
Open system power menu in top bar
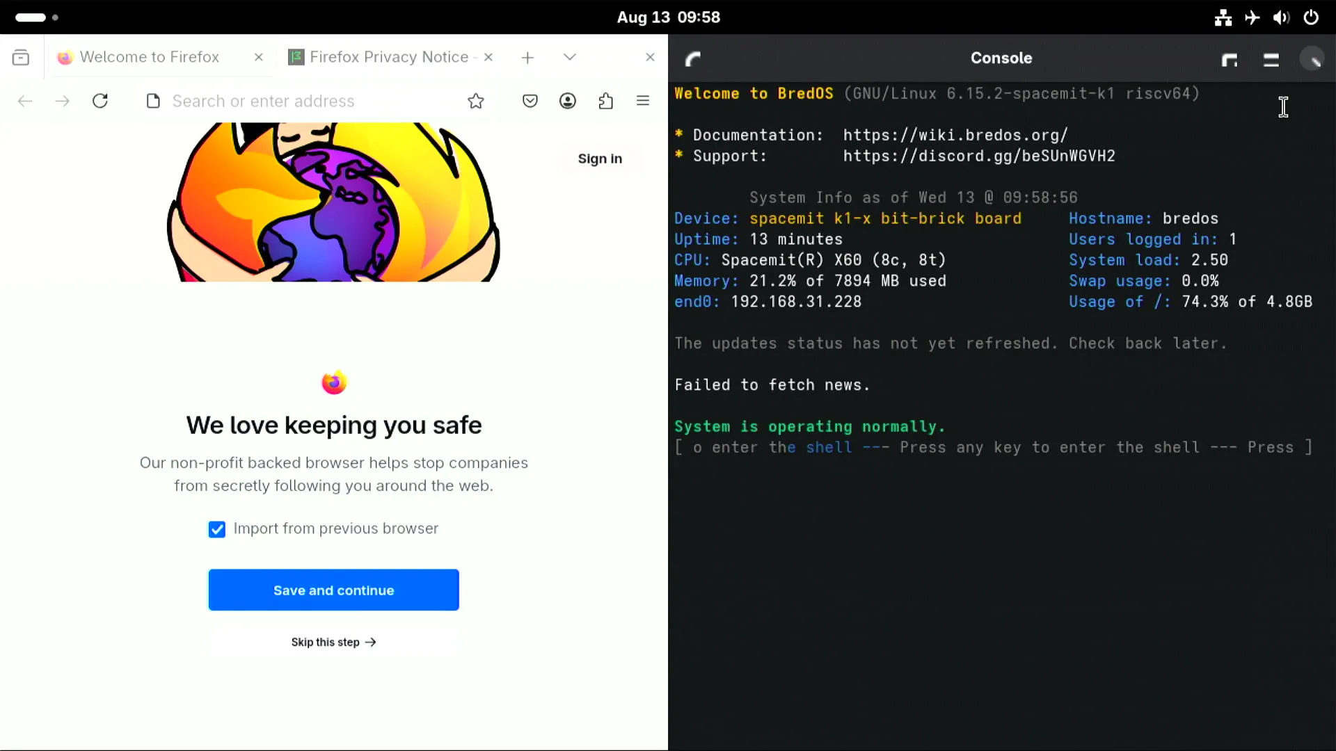click(x=1311, y=17)
